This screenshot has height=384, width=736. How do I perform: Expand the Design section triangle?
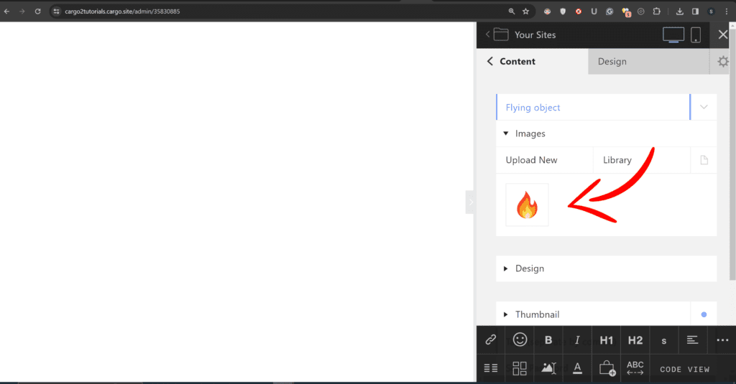click(x=505, y=268)
